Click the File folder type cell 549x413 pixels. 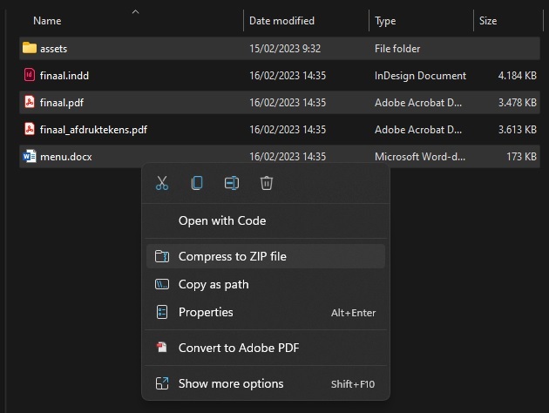pyautogui.click(x=397, y=48)
